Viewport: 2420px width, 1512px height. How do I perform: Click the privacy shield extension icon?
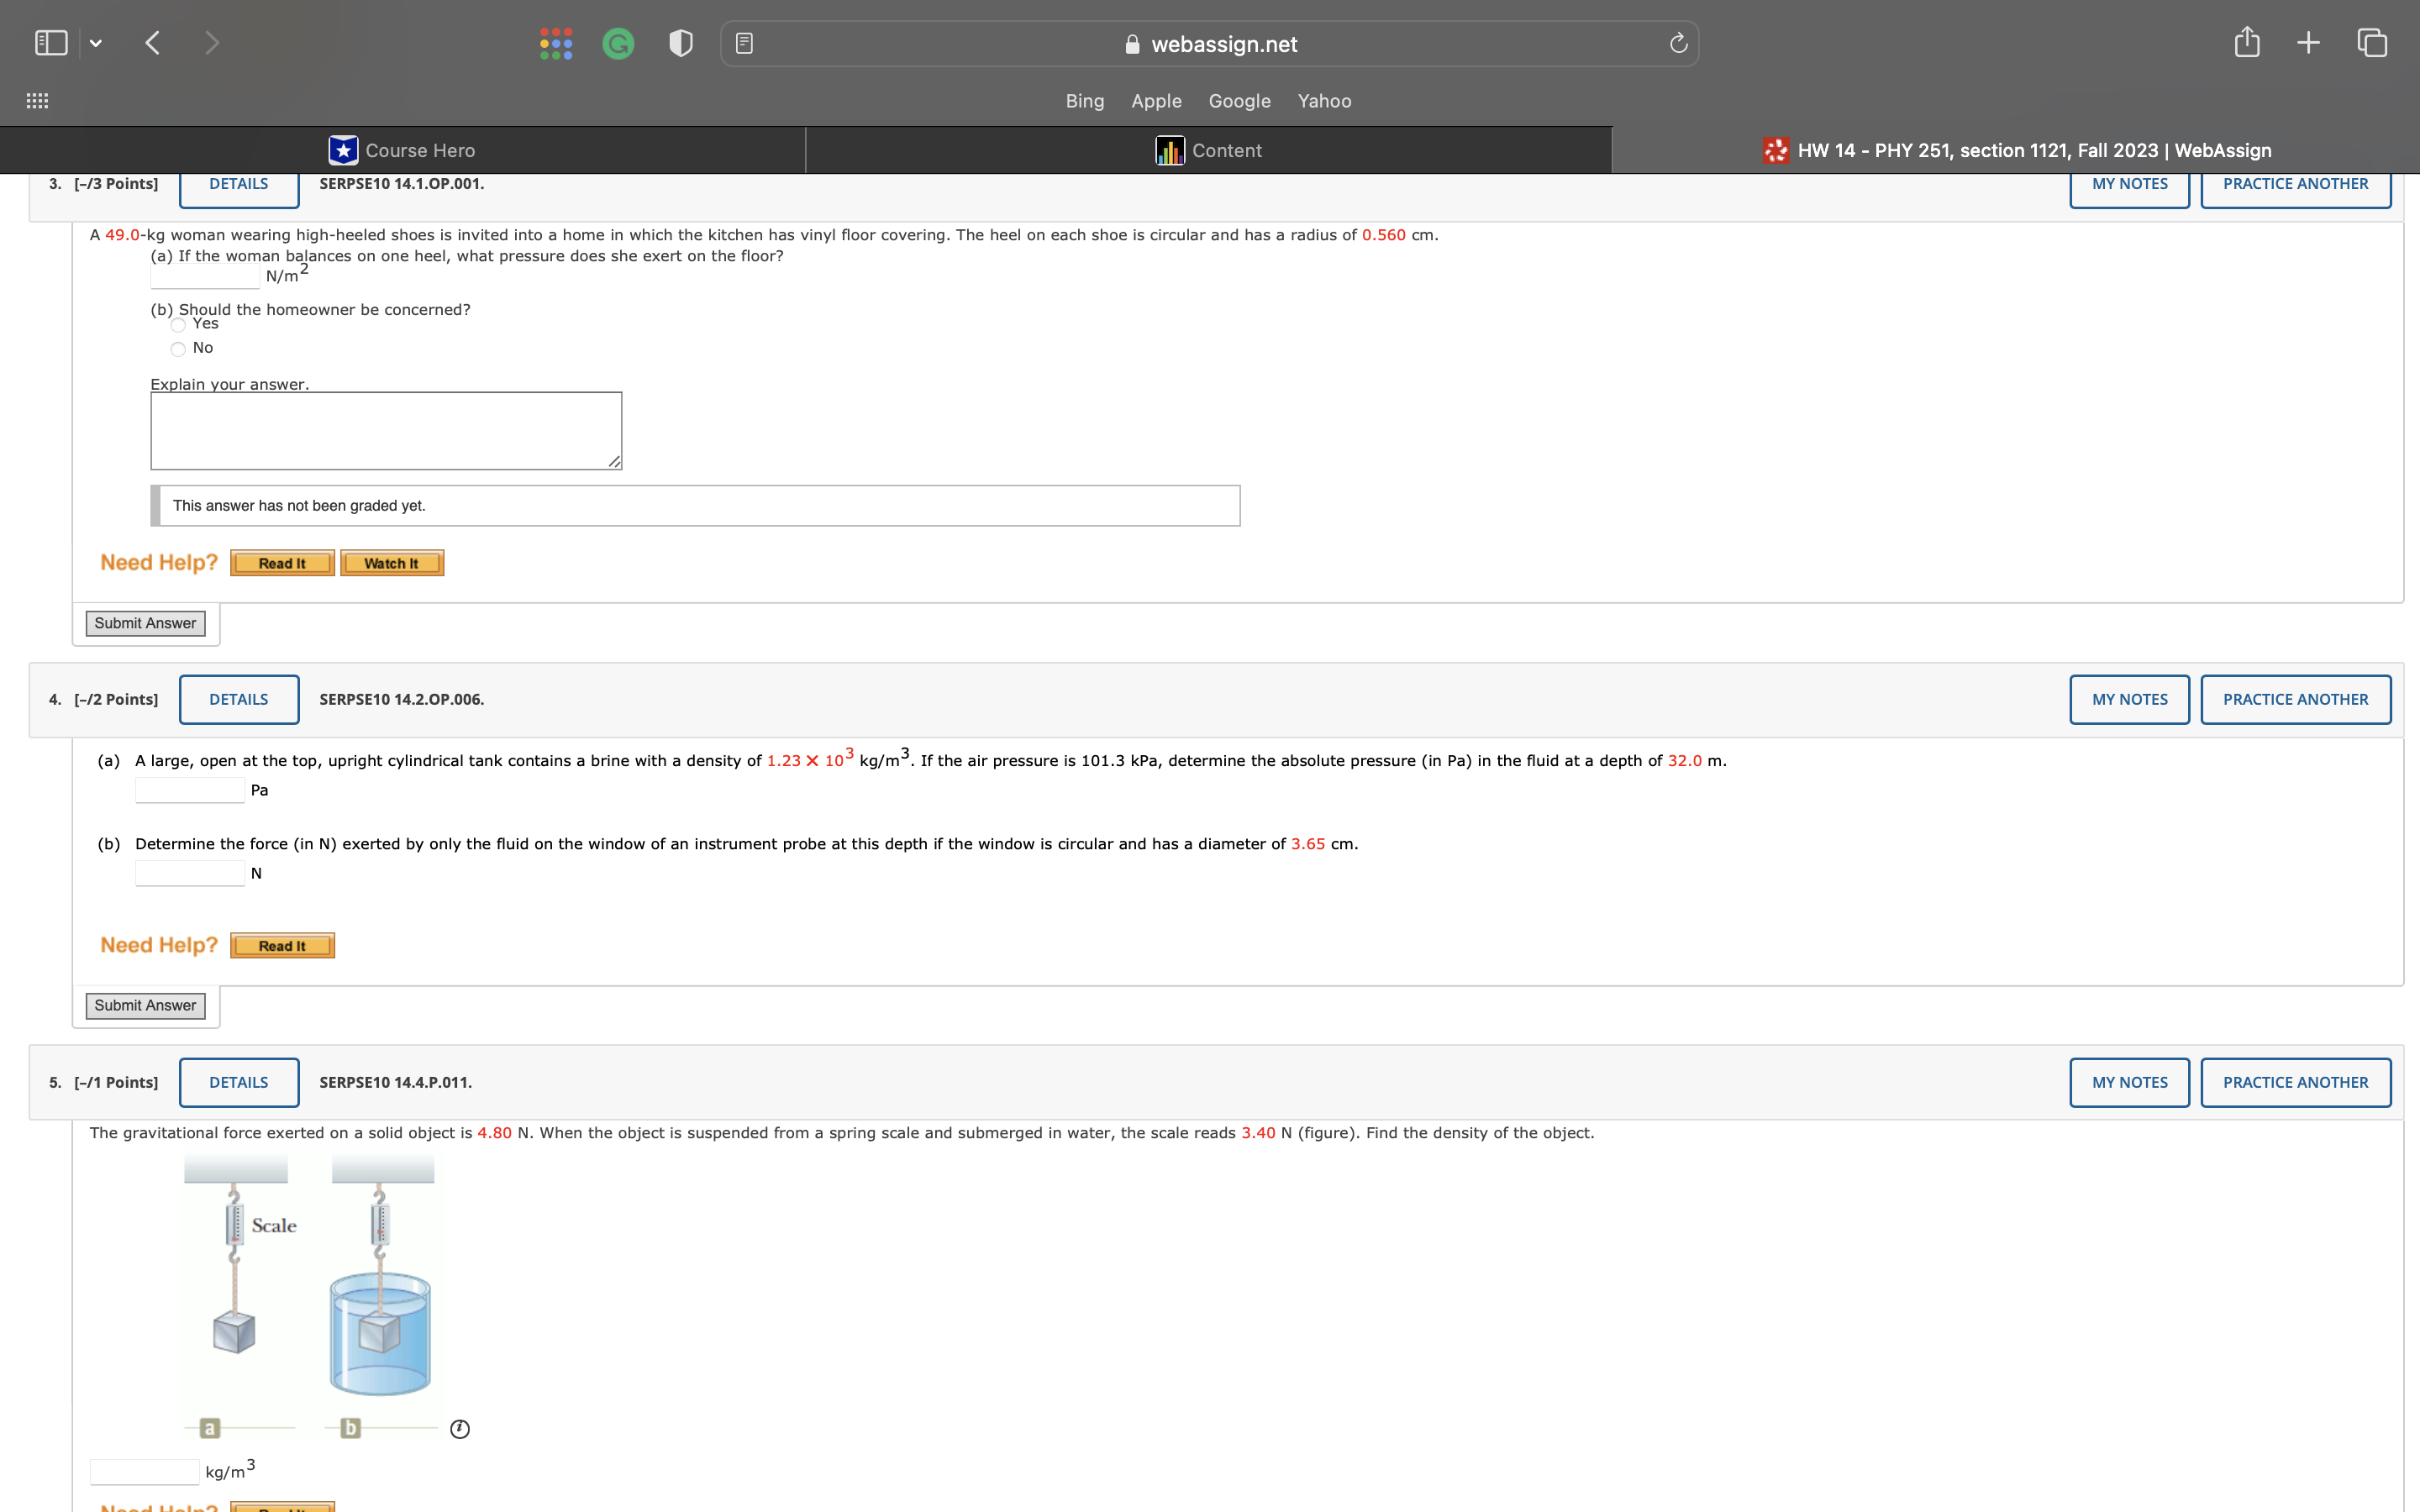(x=680, y=42)
